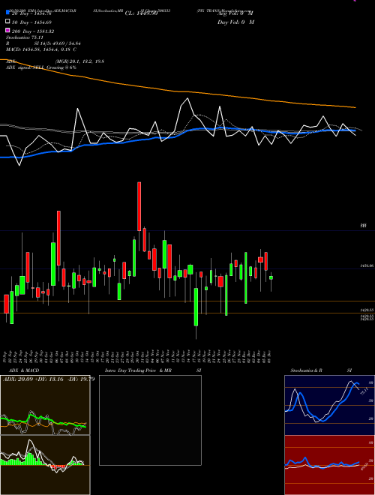The image size is (375, 495).
Task: Click the CL: 1449.90 closing price text
Action: tap(141, 13)
